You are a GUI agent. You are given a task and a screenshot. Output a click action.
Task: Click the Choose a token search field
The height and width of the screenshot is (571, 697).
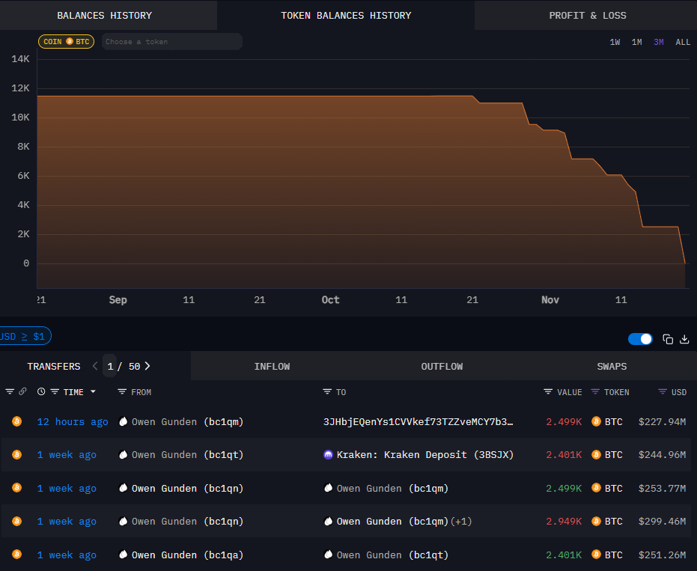coord(171,41)
